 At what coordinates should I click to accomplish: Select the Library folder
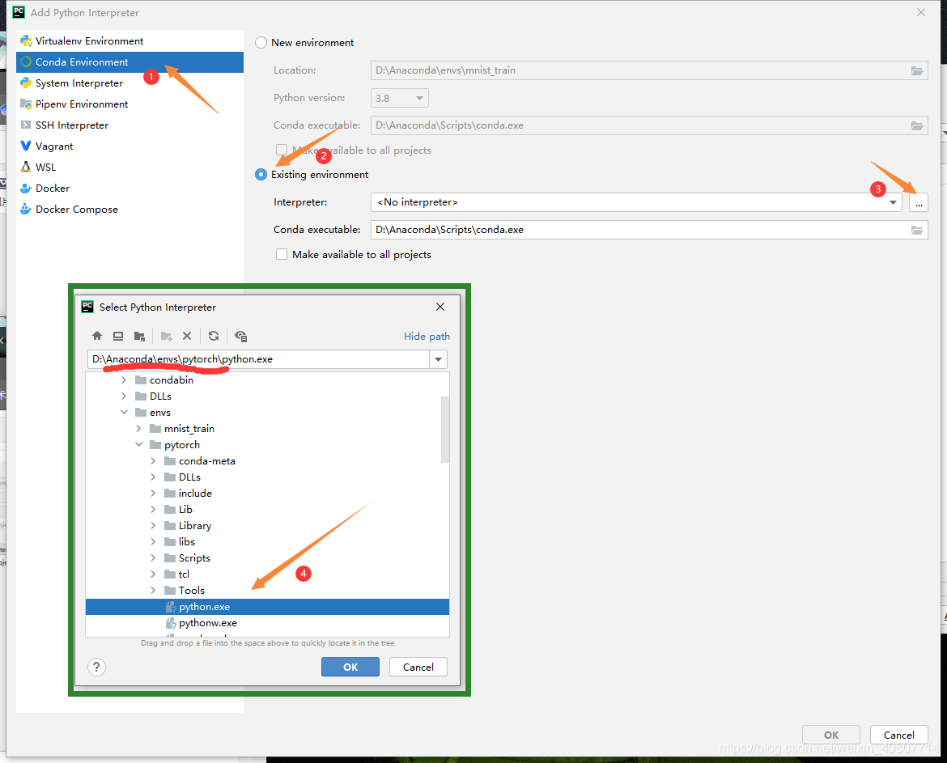coord(268,526)
